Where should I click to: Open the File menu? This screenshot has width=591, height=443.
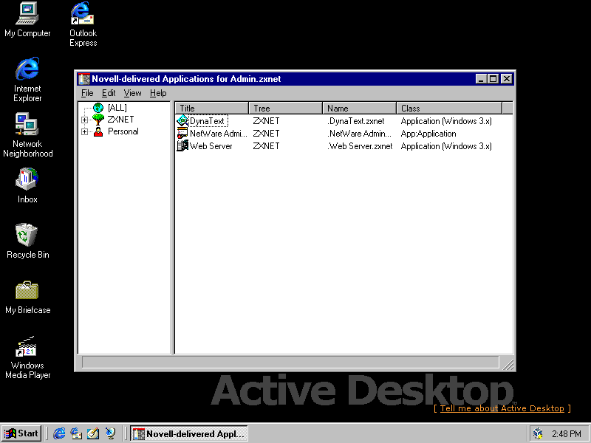tap(87, 93)
